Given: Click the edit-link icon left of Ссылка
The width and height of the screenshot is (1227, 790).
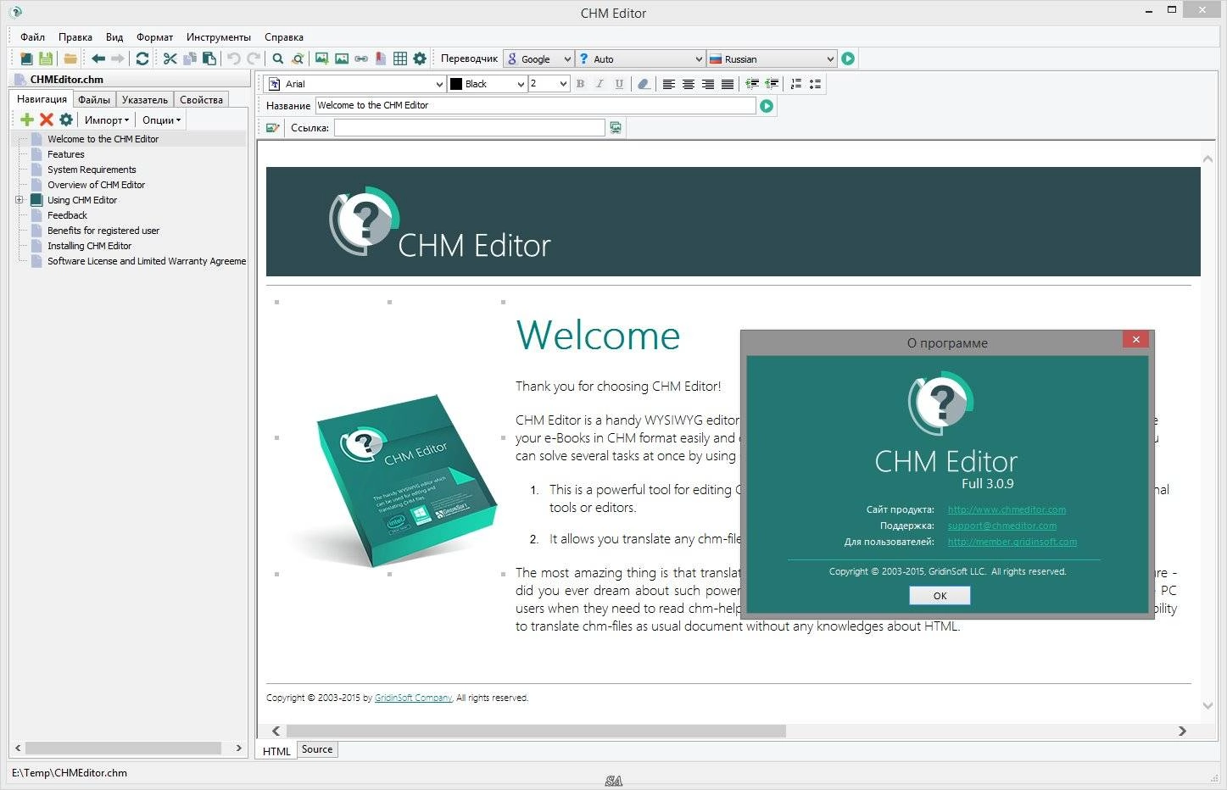Looking at the screenshot, I should click(x=272, y=128).
